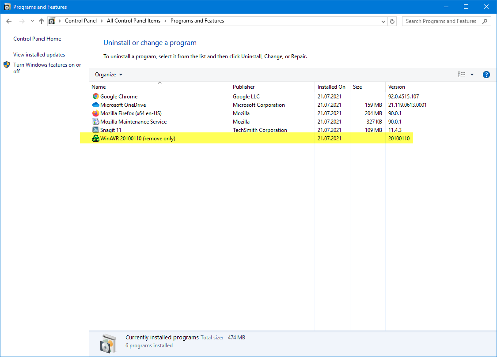Click version 21.119.0613.0001 cell
This screenshot has height=357, width=497.
407,105
